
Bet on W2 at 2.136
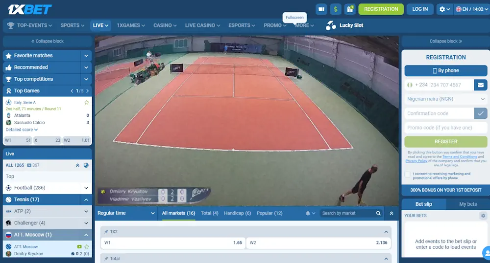click(318, 243)
